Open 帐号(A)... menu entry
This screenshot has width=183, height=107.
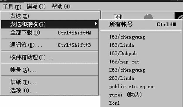coord(50,70)
